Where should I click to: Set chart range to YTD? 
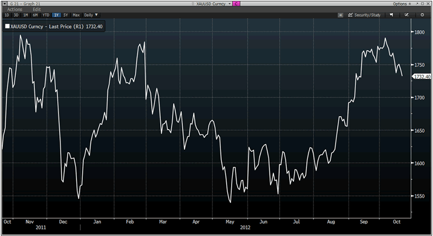45,15
